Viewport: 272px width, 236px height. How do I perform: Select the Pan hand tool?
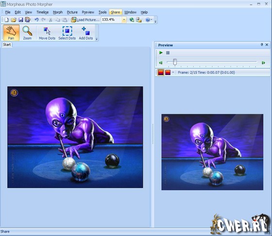(x=11, y=32)
